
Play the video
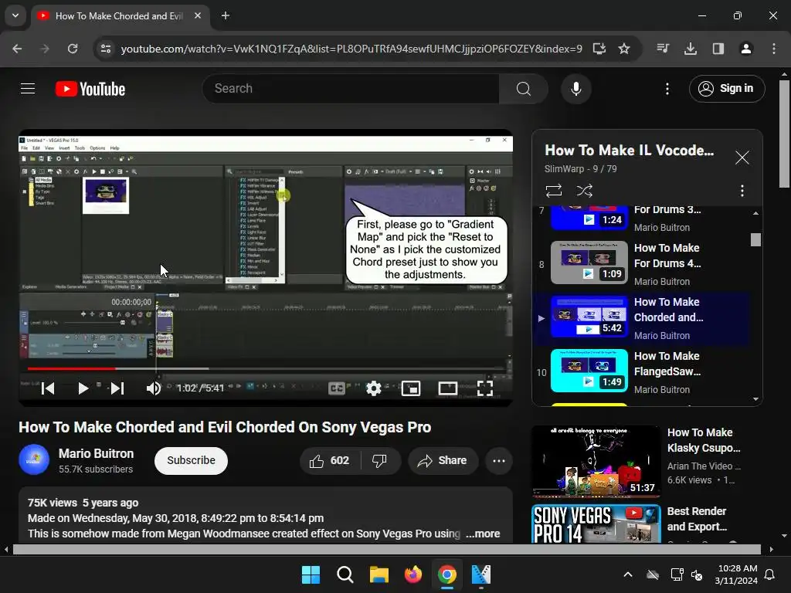pyautogui.click(x=83, y=388)
